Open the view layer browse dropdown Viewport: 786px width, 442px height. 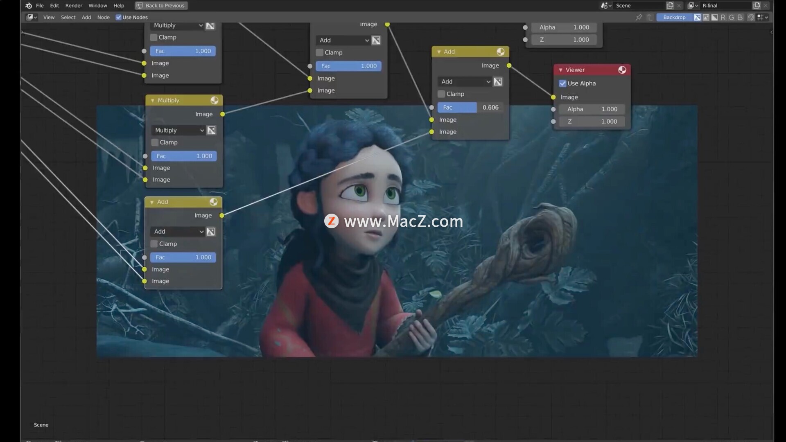pyautogui.click(x=693, y=5)
